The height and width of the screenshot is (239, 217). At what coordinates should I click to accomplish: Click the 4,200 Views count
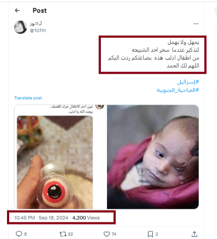[x=86, y=218]
